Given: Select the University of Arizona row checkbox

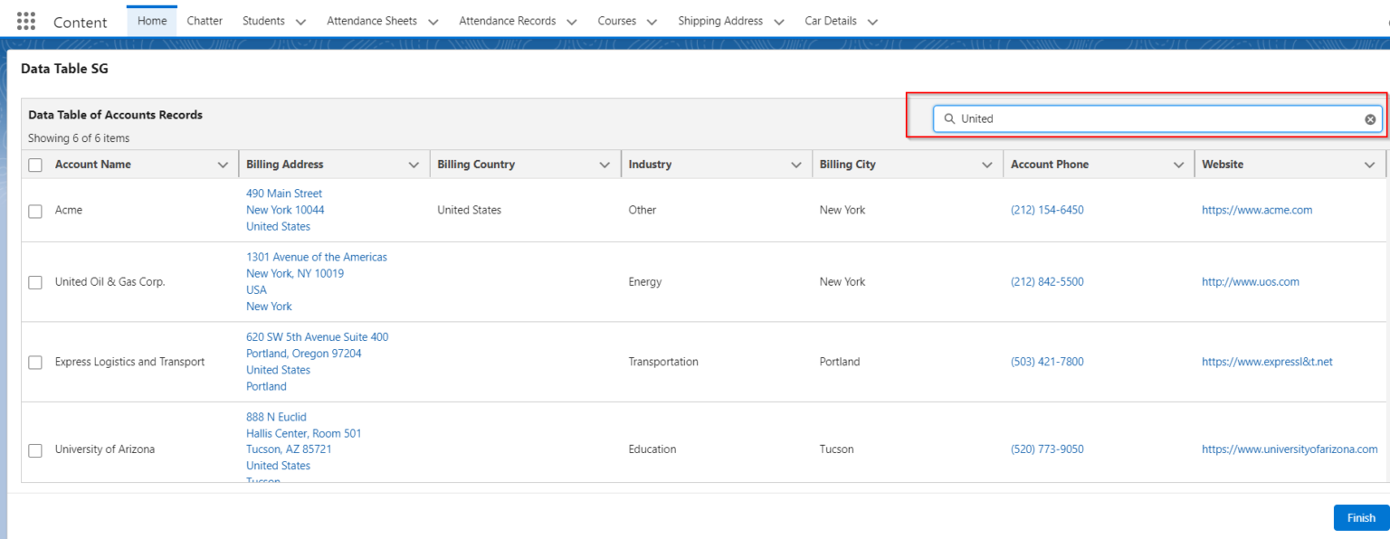Looking at the screenshot, I should tap(35, 450).
